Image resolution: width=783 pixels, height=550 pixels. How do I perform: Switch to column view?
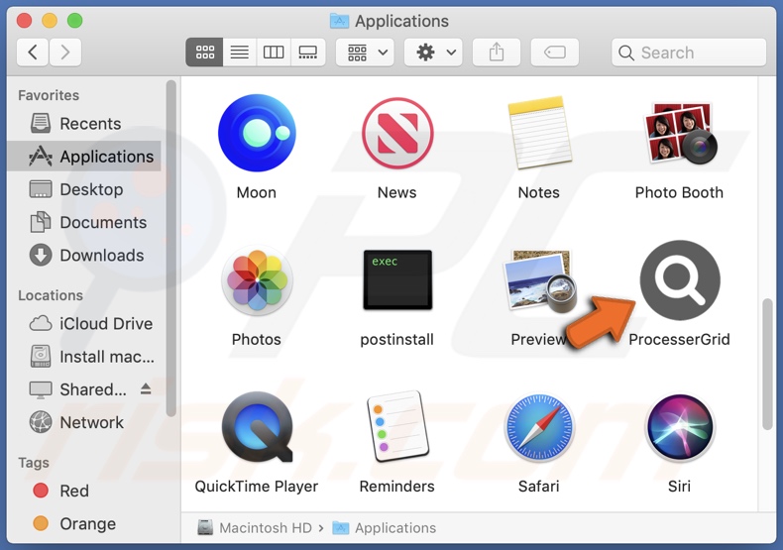(x=274, y=53)
